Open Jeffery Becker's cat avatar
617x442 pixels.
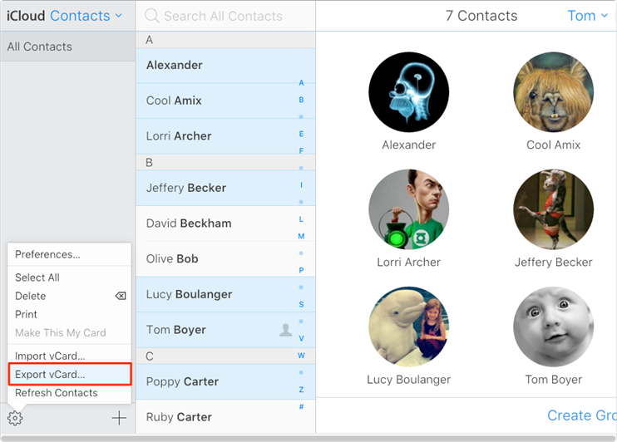553,209
